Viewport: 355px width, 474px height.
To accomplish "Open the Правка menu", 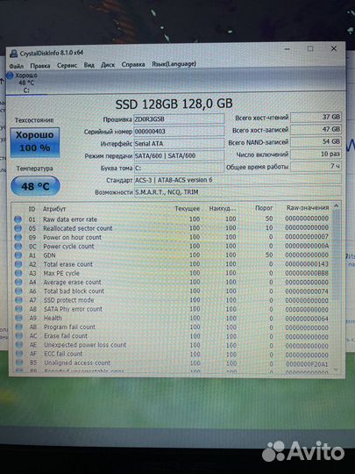I will (x=39, y=65).
